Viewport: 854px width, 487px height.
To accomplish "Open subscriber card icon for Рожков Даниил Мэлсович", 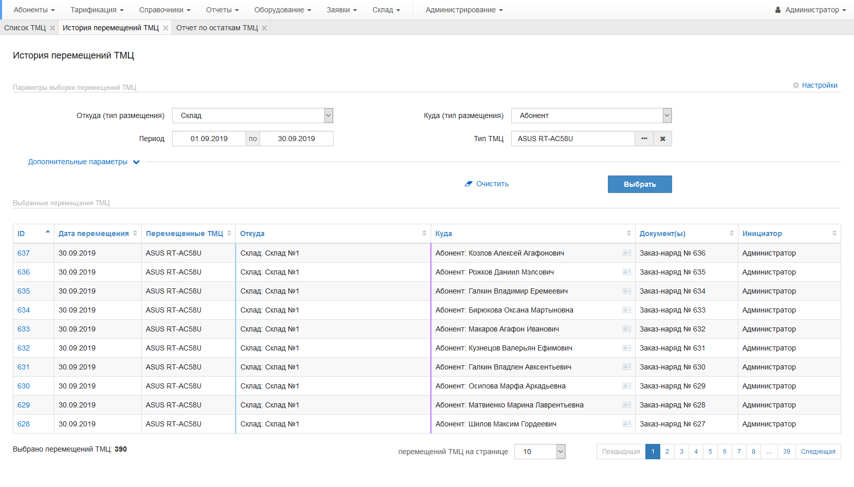I will [627, 272].
